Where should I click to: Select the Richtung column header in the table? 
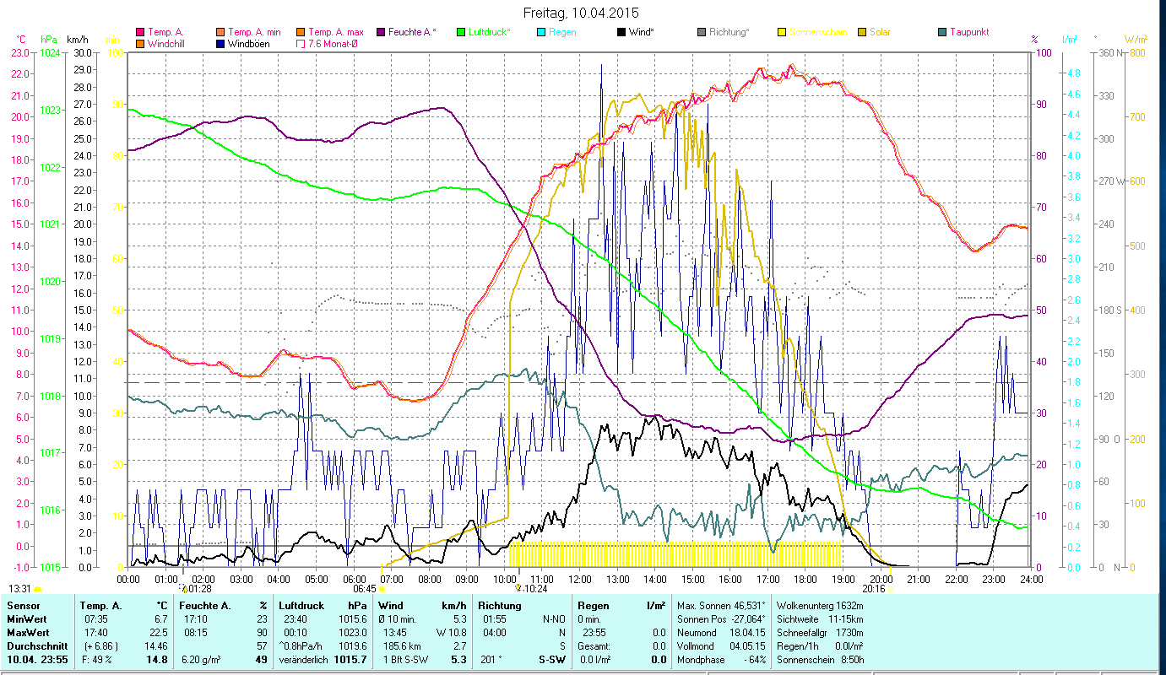tap(500, 606)
